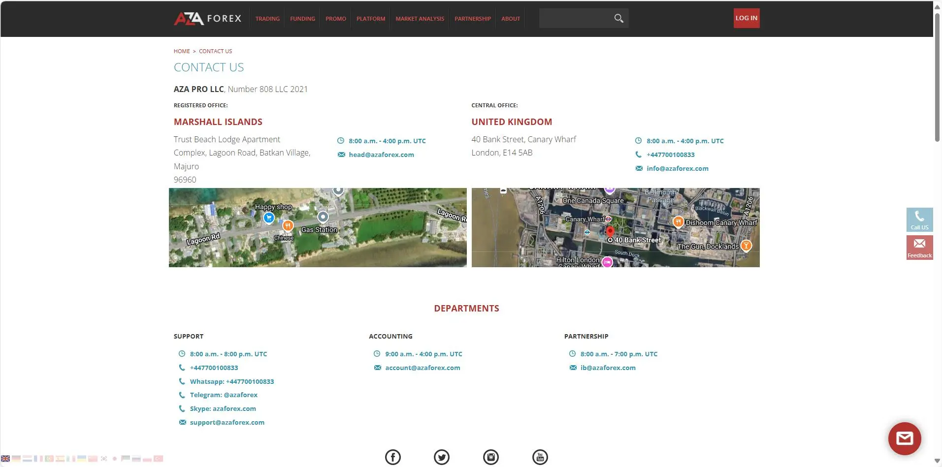Viewport: 942px width, 467px height.
Task: Open the Funding menu
Action: click(x=302, y=19)
